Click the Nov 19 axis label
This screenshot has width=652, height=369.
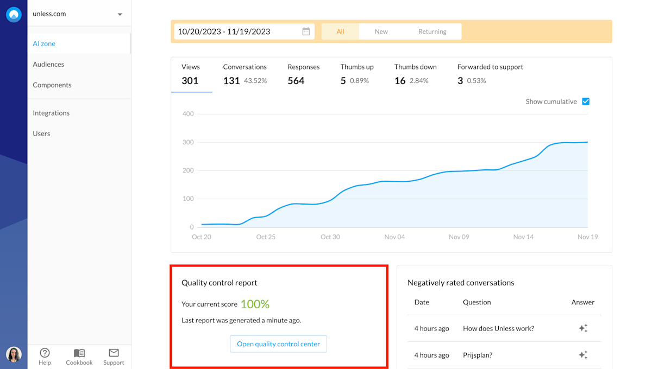[587, 237]
